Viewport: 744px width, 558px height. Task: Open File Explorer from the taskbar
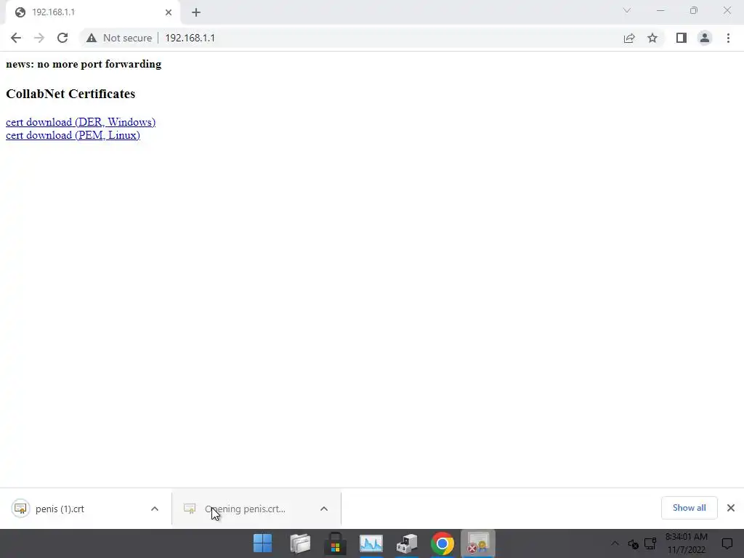pyautogui.click(x=300, y=543)
